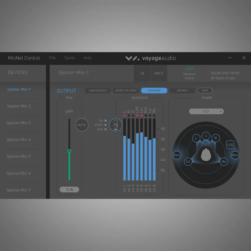Click the Network Status arrows icon
Screen dimensions: 251x251
point(190,69)
